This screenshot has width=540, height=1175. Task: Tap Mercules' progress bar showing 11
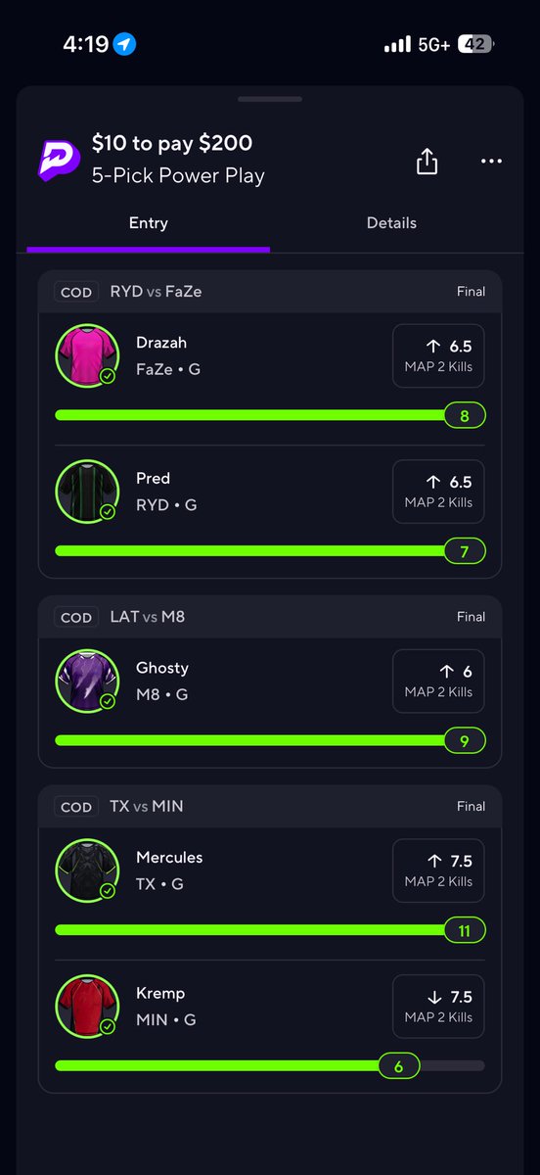pos(270,930)
